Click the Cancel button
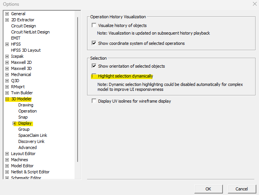Screen dimensions: 259x195 242,189
